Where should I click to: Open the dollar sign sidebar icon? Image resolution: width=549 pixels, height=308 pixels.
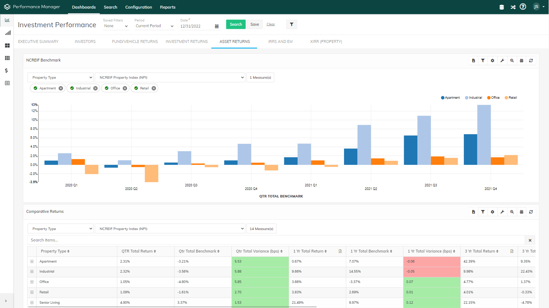(6, 70)
